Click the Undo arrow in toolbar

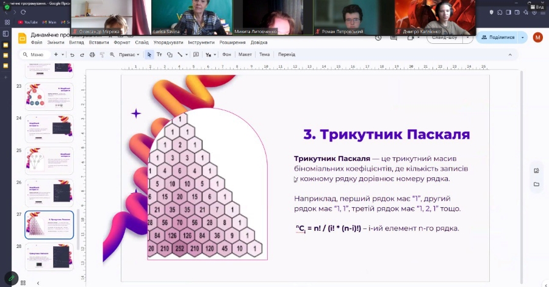pyautogui.click(x=72, y=54)
